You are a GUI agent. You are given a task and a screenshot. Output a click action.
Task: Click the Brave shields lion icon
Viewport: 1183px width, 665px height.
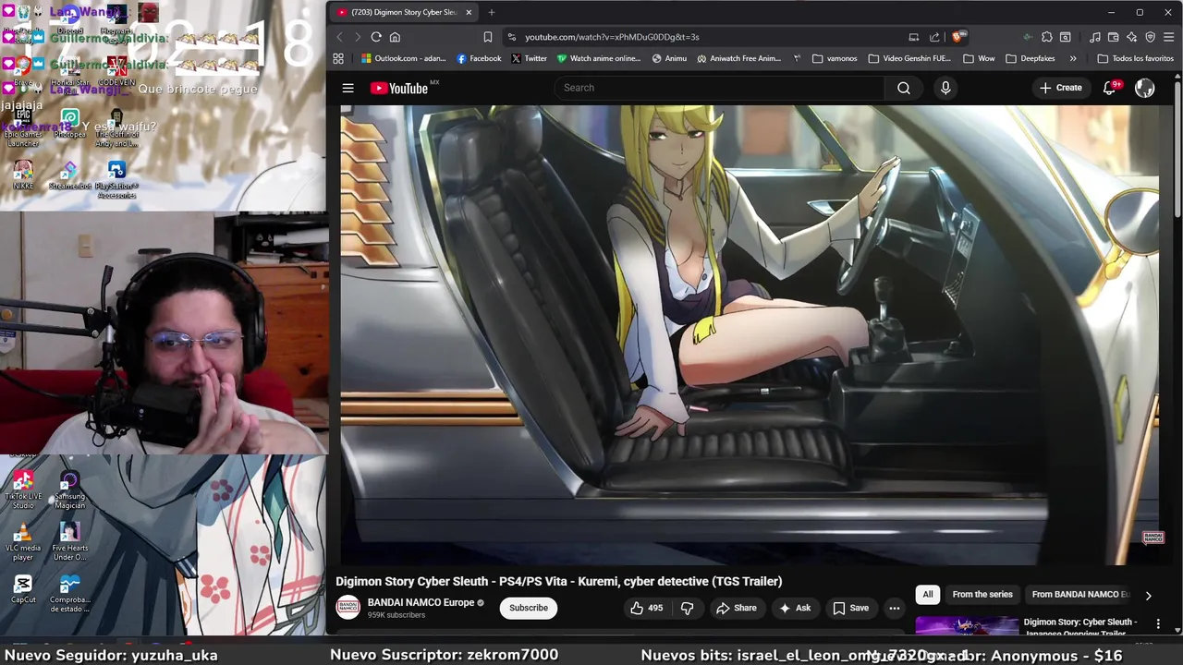pyautogui.click(x=957, y=37)
